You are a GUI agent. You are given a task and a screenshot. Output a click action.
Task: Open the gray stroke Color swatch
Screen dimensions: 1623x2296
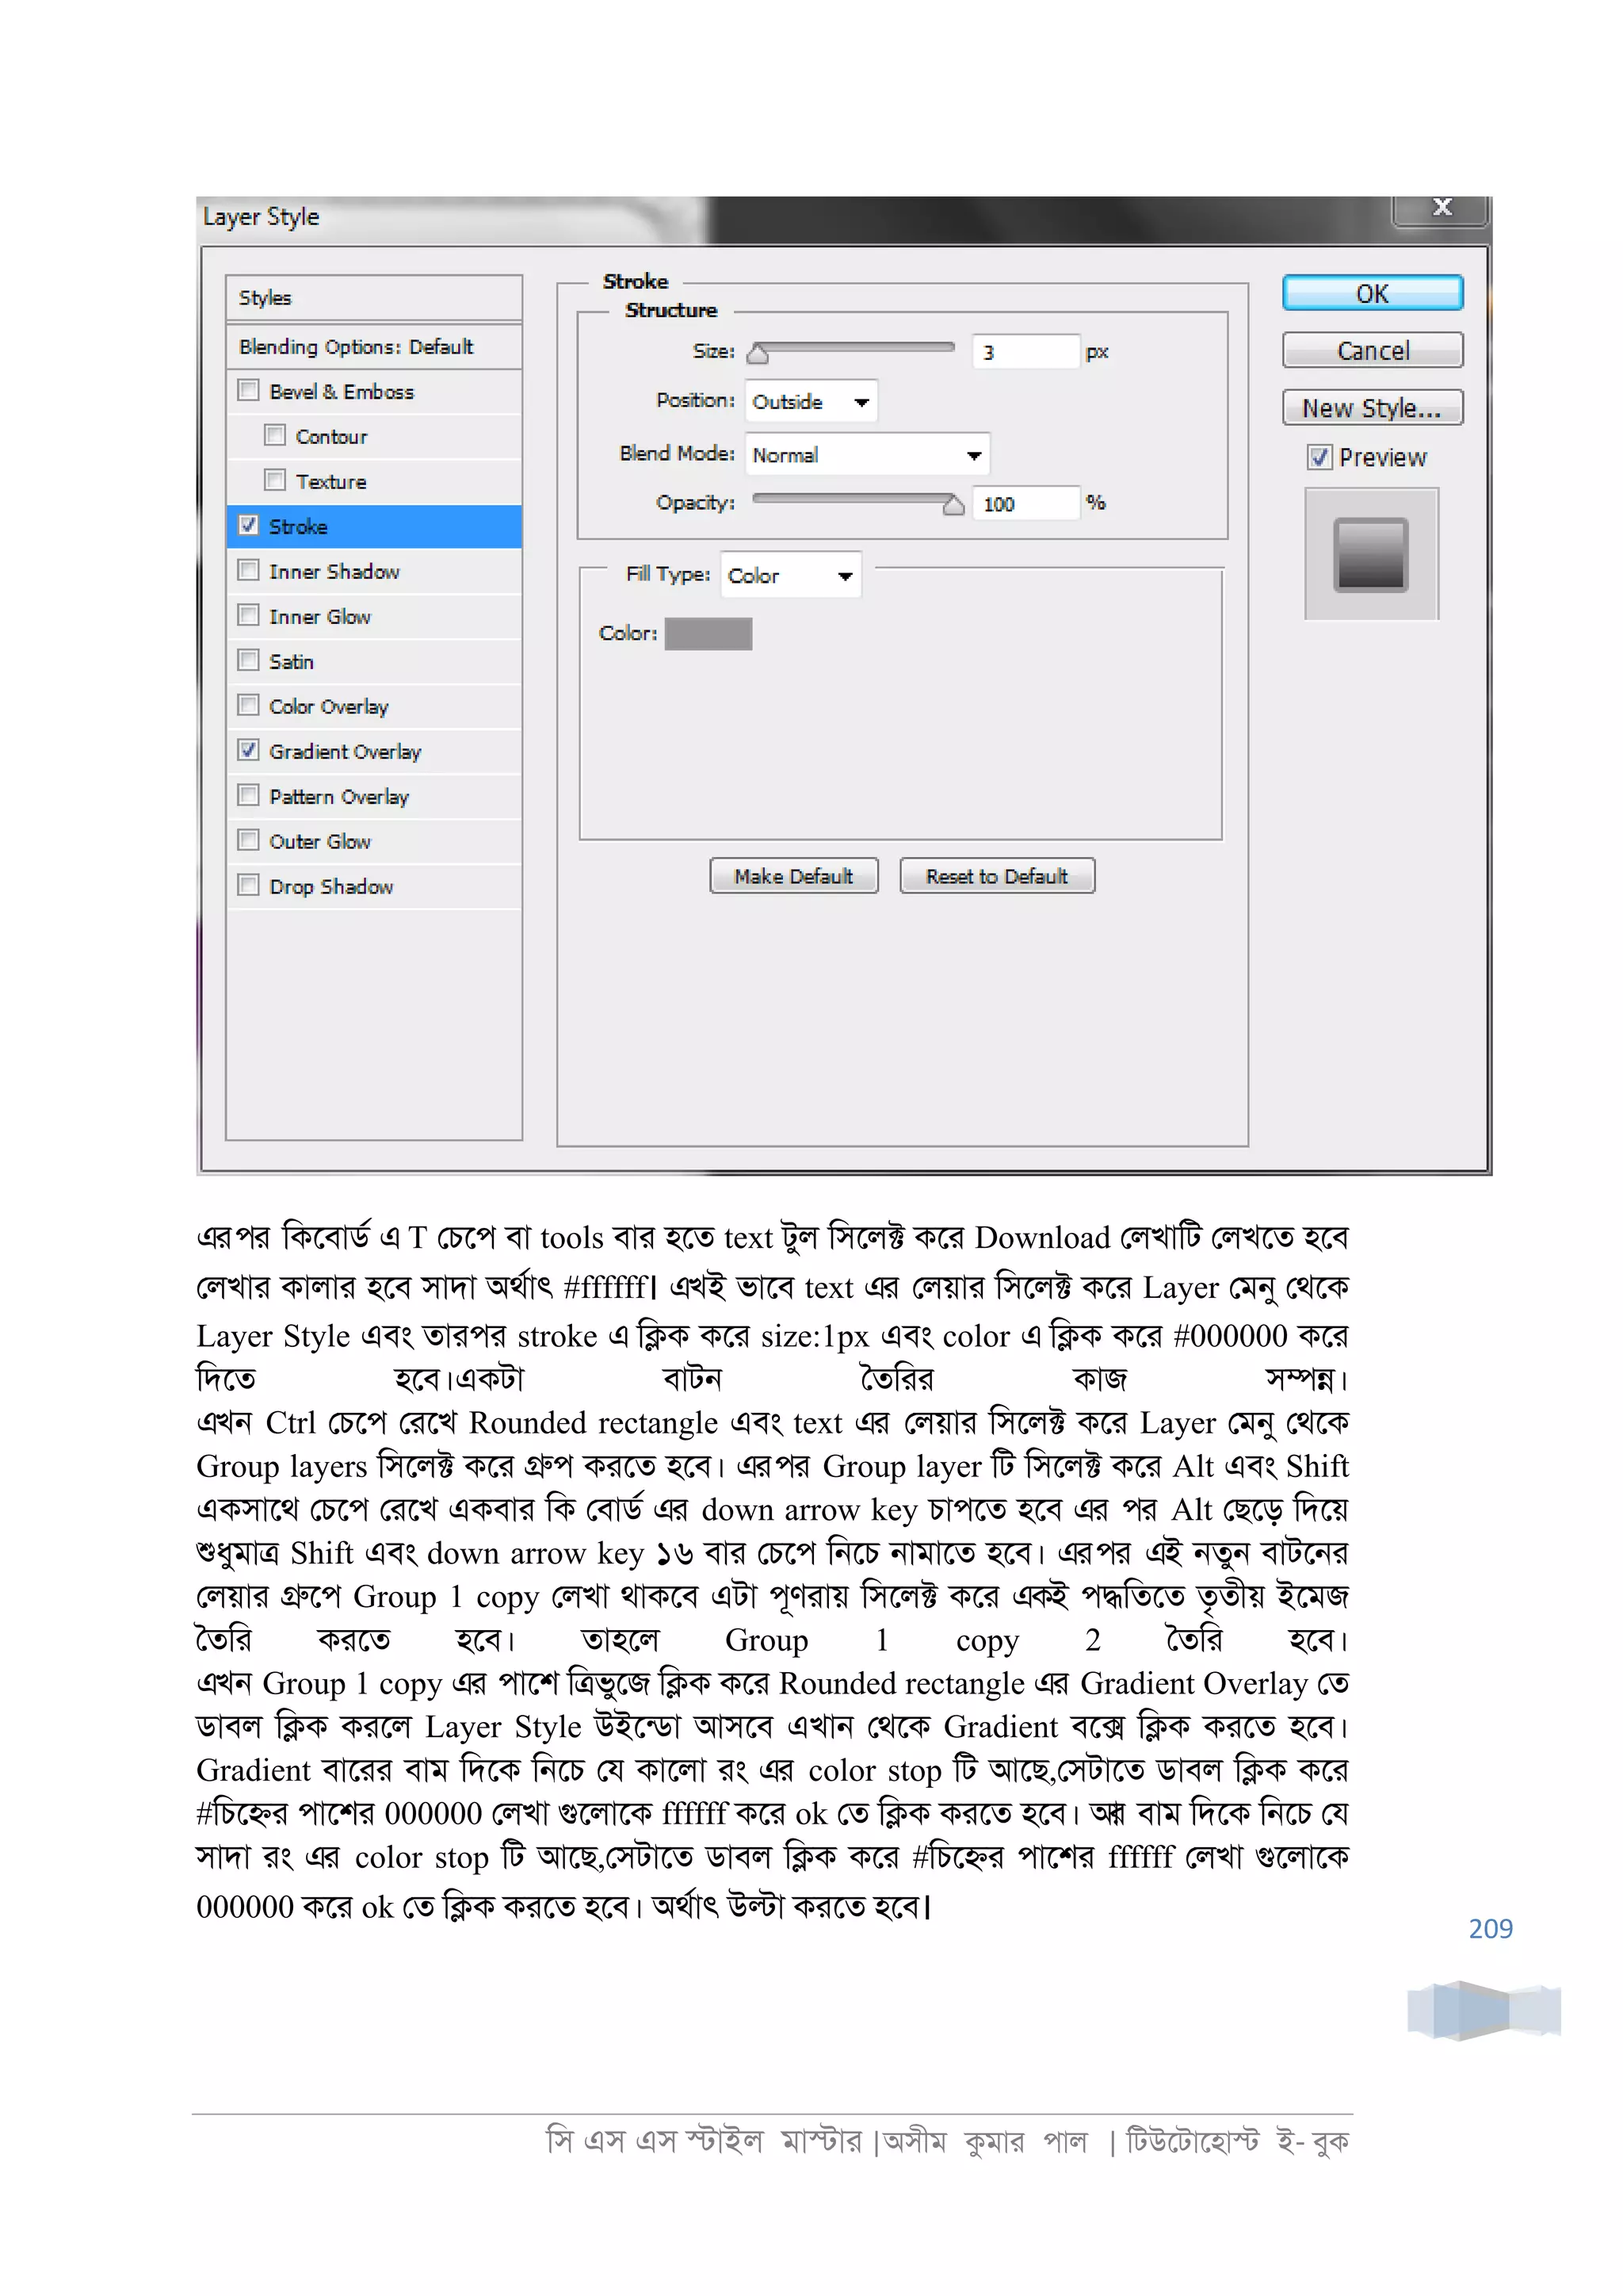coord(708,633)
